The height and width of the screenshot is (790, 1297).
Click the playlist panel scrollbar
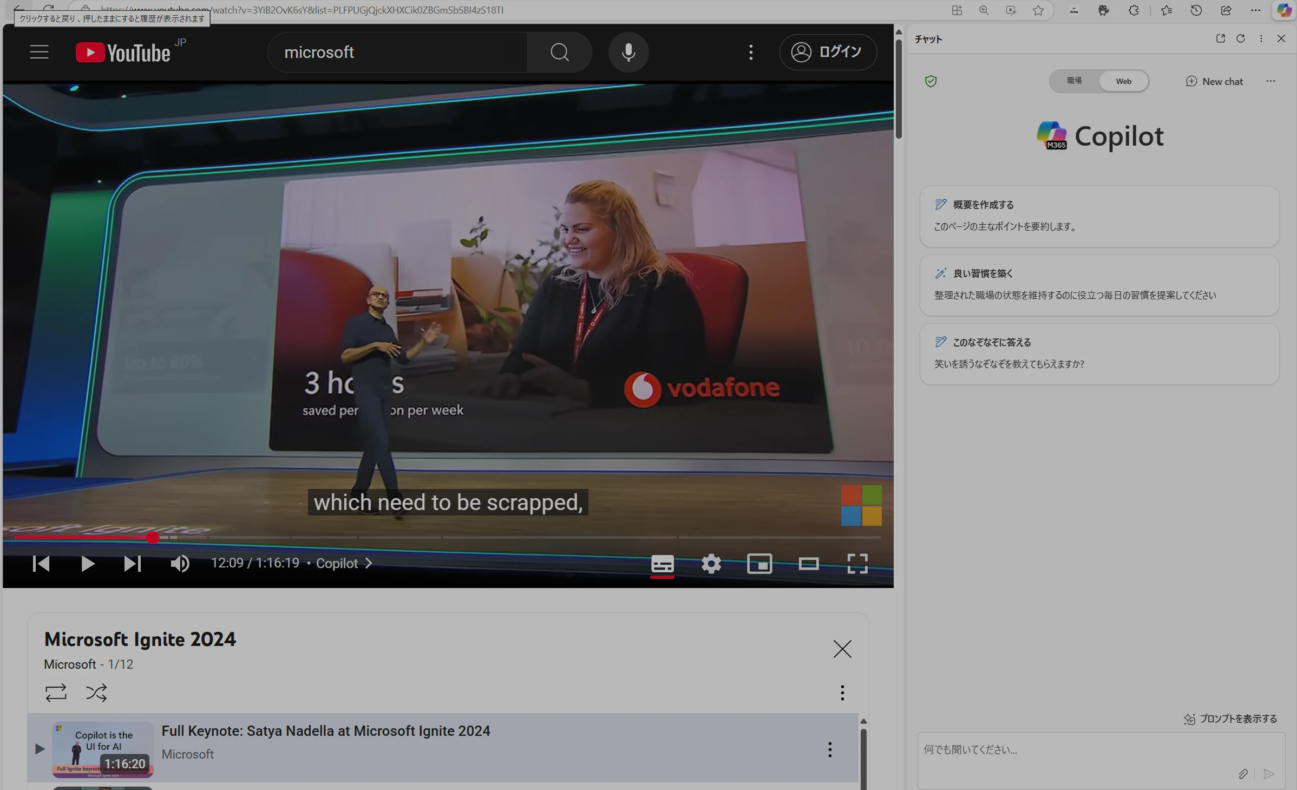click(x=863, y=758)
